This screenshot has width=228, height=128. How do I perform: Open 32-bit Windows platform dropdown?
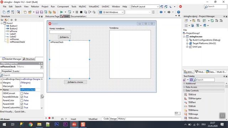tap(123, 12)
